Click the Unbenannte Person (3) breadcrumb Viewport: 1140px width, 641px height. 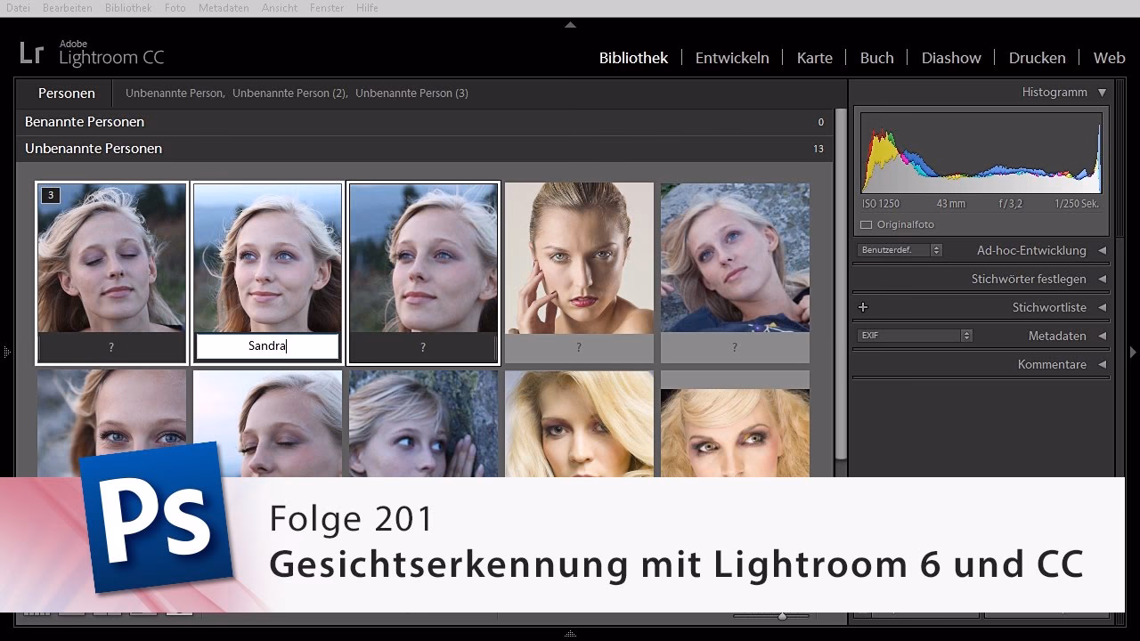(411, 93)
